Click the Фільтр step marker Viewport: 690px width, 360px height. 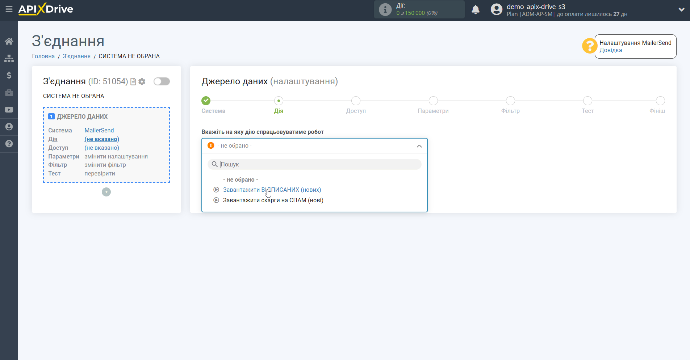click(510, 101)
